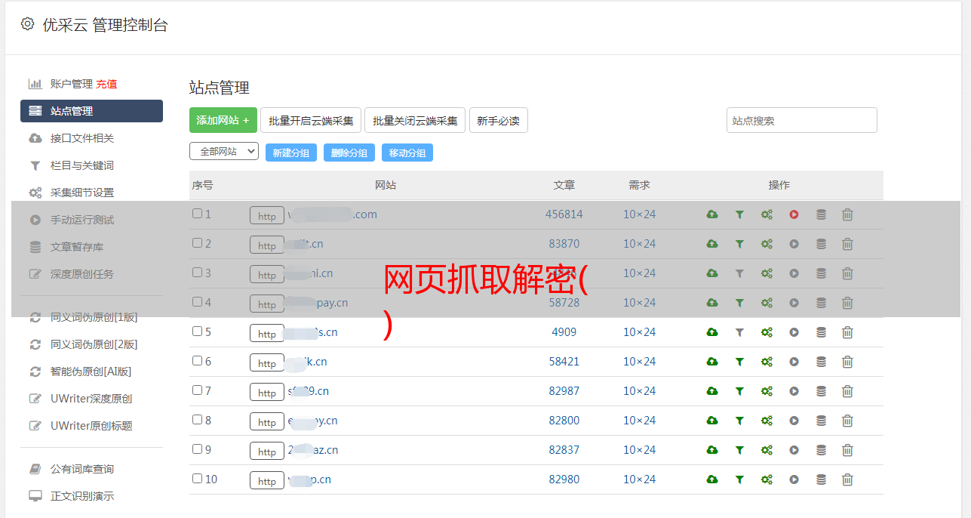Tick the checkbox for site row 9
This screenshot has height=518, width=971.
197,449
